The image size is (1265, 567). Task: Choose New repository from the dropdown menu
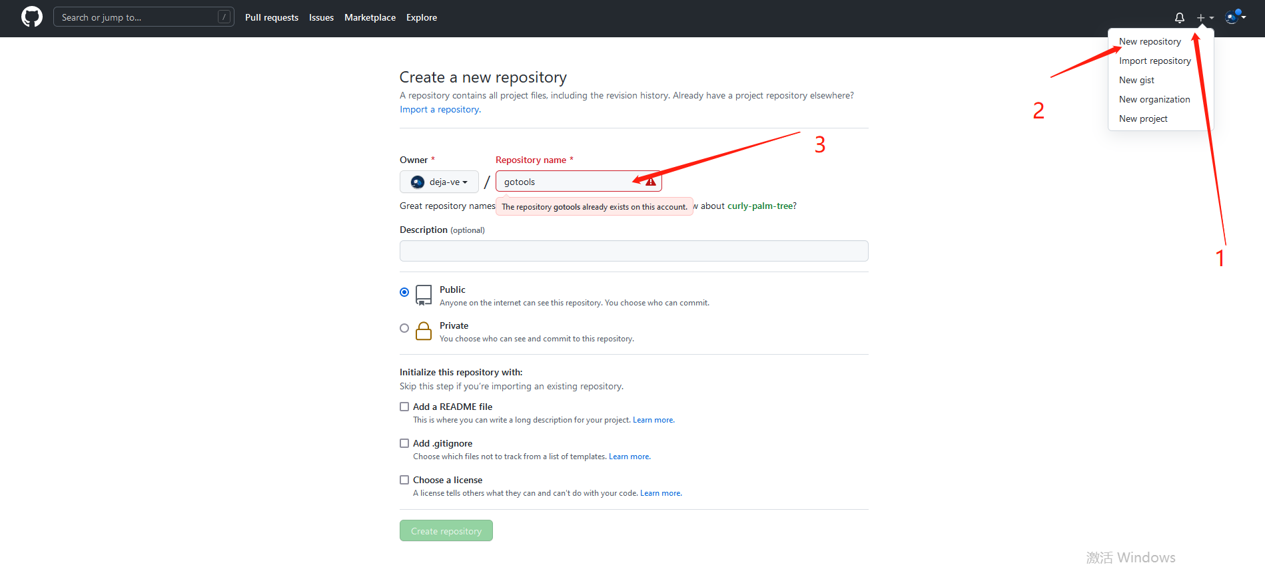coord(1150,41)
